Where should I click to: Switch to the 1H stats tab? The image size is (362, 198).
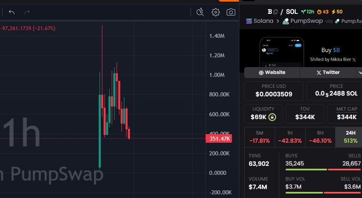pyautogui.click(x=290, y=137)
